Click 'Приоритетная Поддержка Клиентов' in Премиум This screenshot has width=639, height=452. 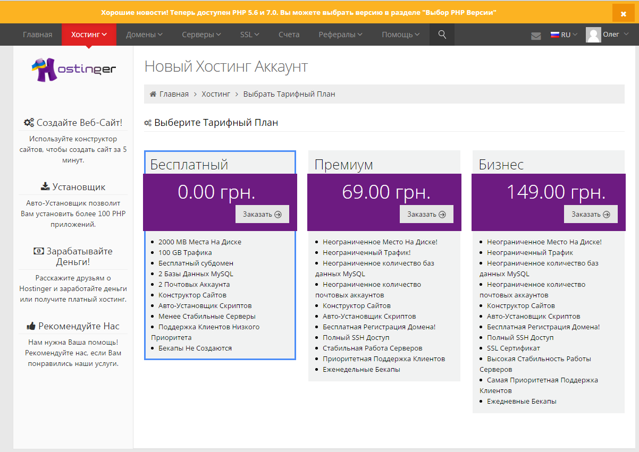click(x=384, y=359)
